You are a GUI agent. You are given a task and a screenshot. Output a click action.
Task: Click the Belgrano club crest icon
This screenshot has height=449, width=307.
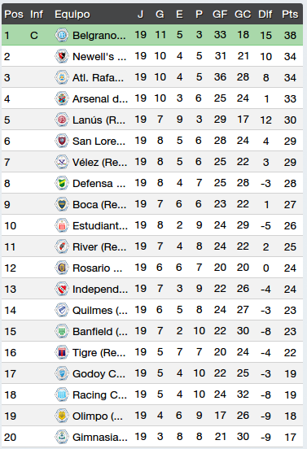pyautogui.click(x=62, y=35)
